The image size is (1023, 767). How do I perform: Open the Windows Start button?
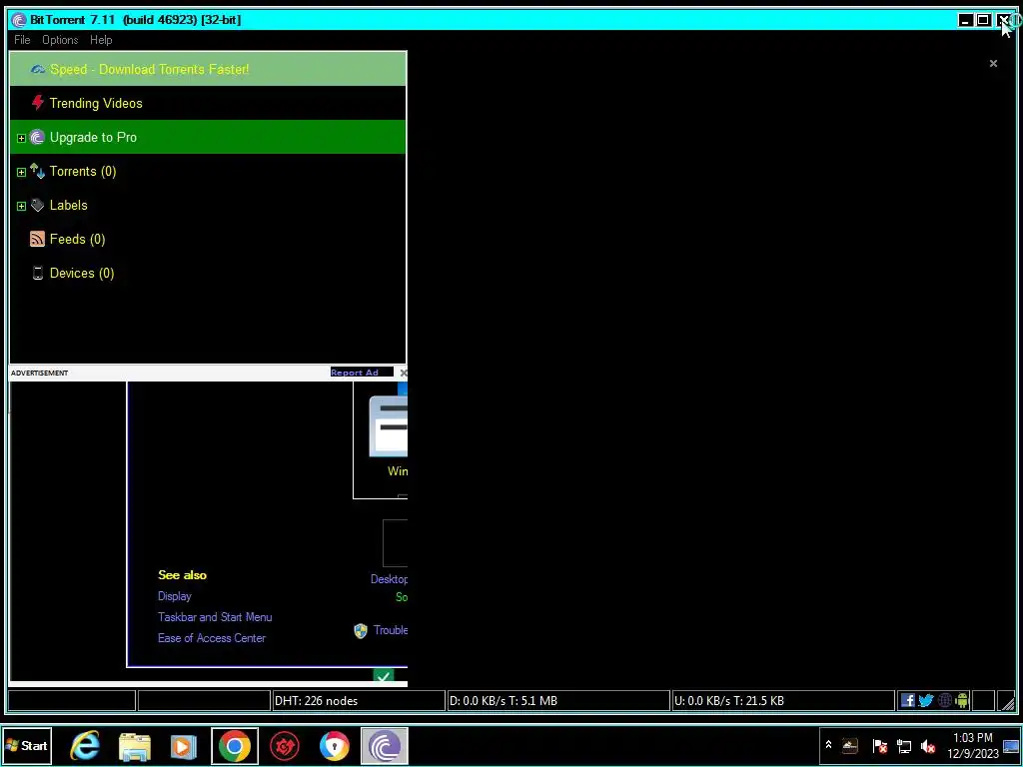point(26,745)
